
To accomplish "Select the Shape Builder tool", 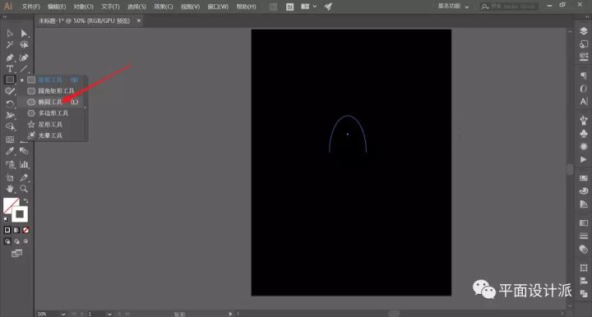I will click(x=10, y=127).
